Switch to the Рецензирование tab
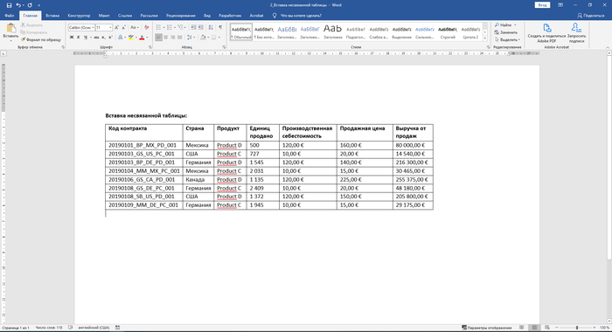612x332 pixels. pyautogui.click(x=181, y=16)
